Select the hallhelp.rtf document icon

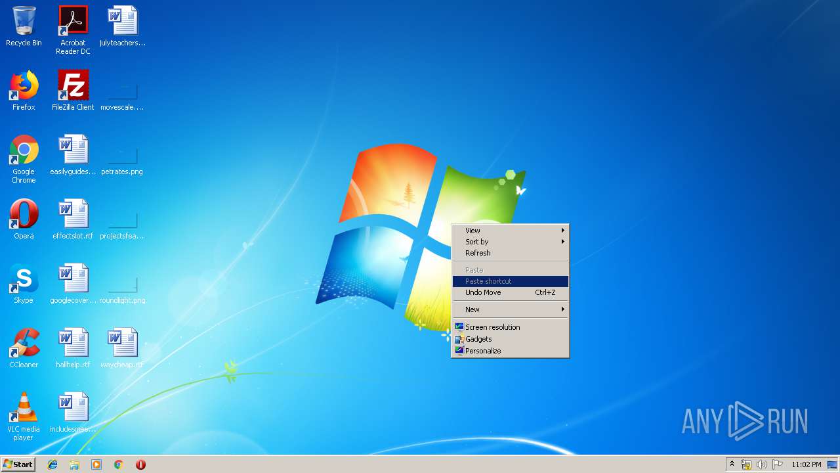click(73, 348)
